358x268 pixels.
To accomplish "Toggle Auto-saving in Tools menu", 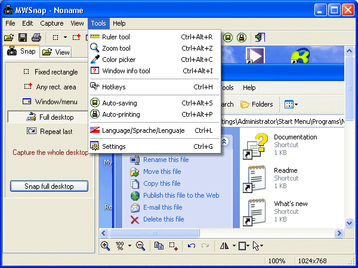I will tap(155, 103).
